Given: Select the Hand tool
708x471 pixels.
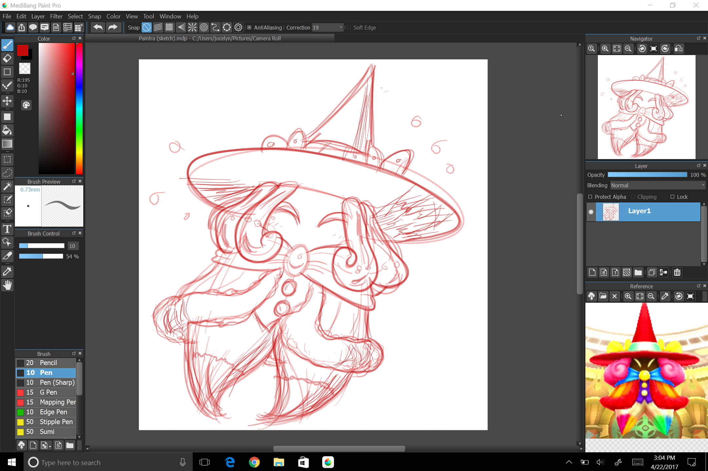Looking at the screenshot, I should pyautogui.click(x=7, y=285).
